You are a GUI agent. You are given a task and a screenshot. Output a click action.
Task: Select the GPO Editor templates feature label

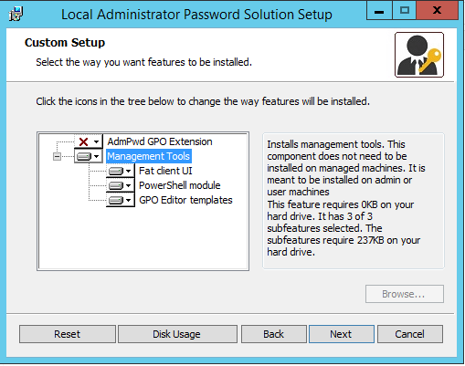coord(185,200)
